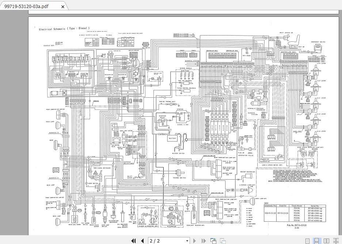Jump to the first page of the PDF
The height and width of the screenshot is (244, 342).
coord(134,240)
